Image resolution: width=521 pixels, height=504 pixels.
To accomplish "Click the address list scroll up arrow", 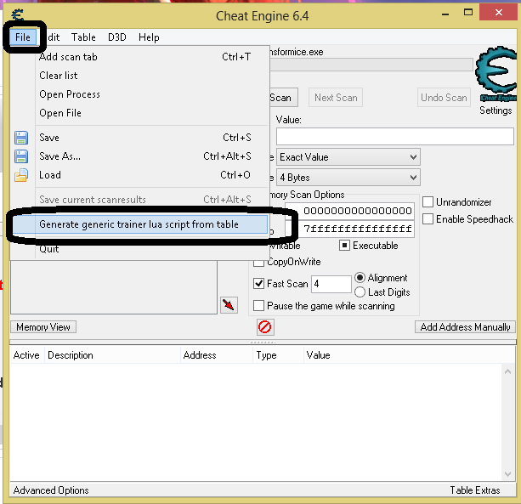I will point(507,371).
